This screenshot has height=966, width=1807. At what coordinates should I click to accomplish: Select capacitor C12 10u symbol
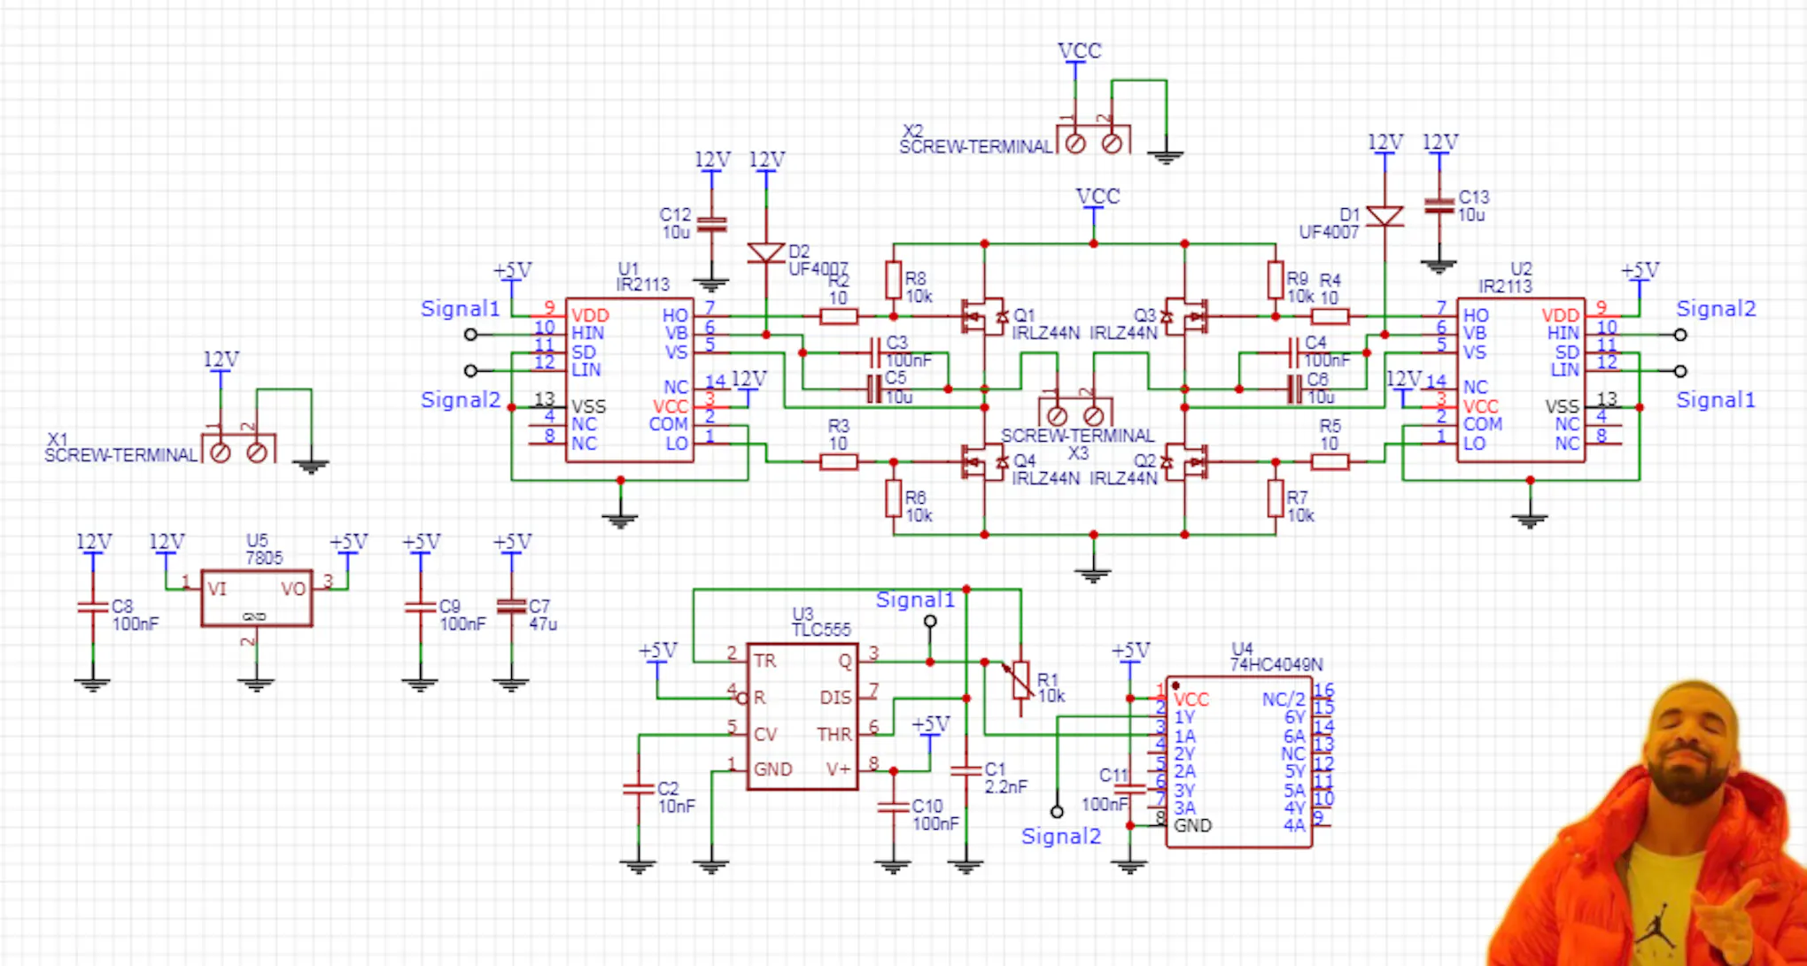(711, 225)
